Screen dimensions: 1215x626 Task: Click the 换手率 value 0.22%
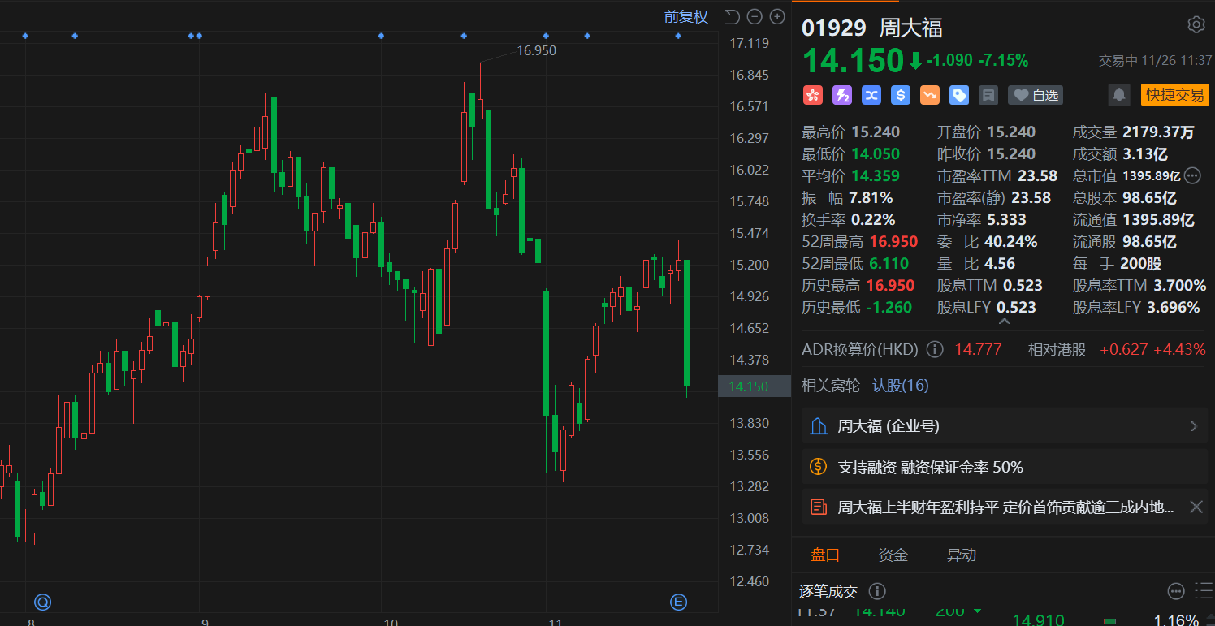click(x=873, y=220)
